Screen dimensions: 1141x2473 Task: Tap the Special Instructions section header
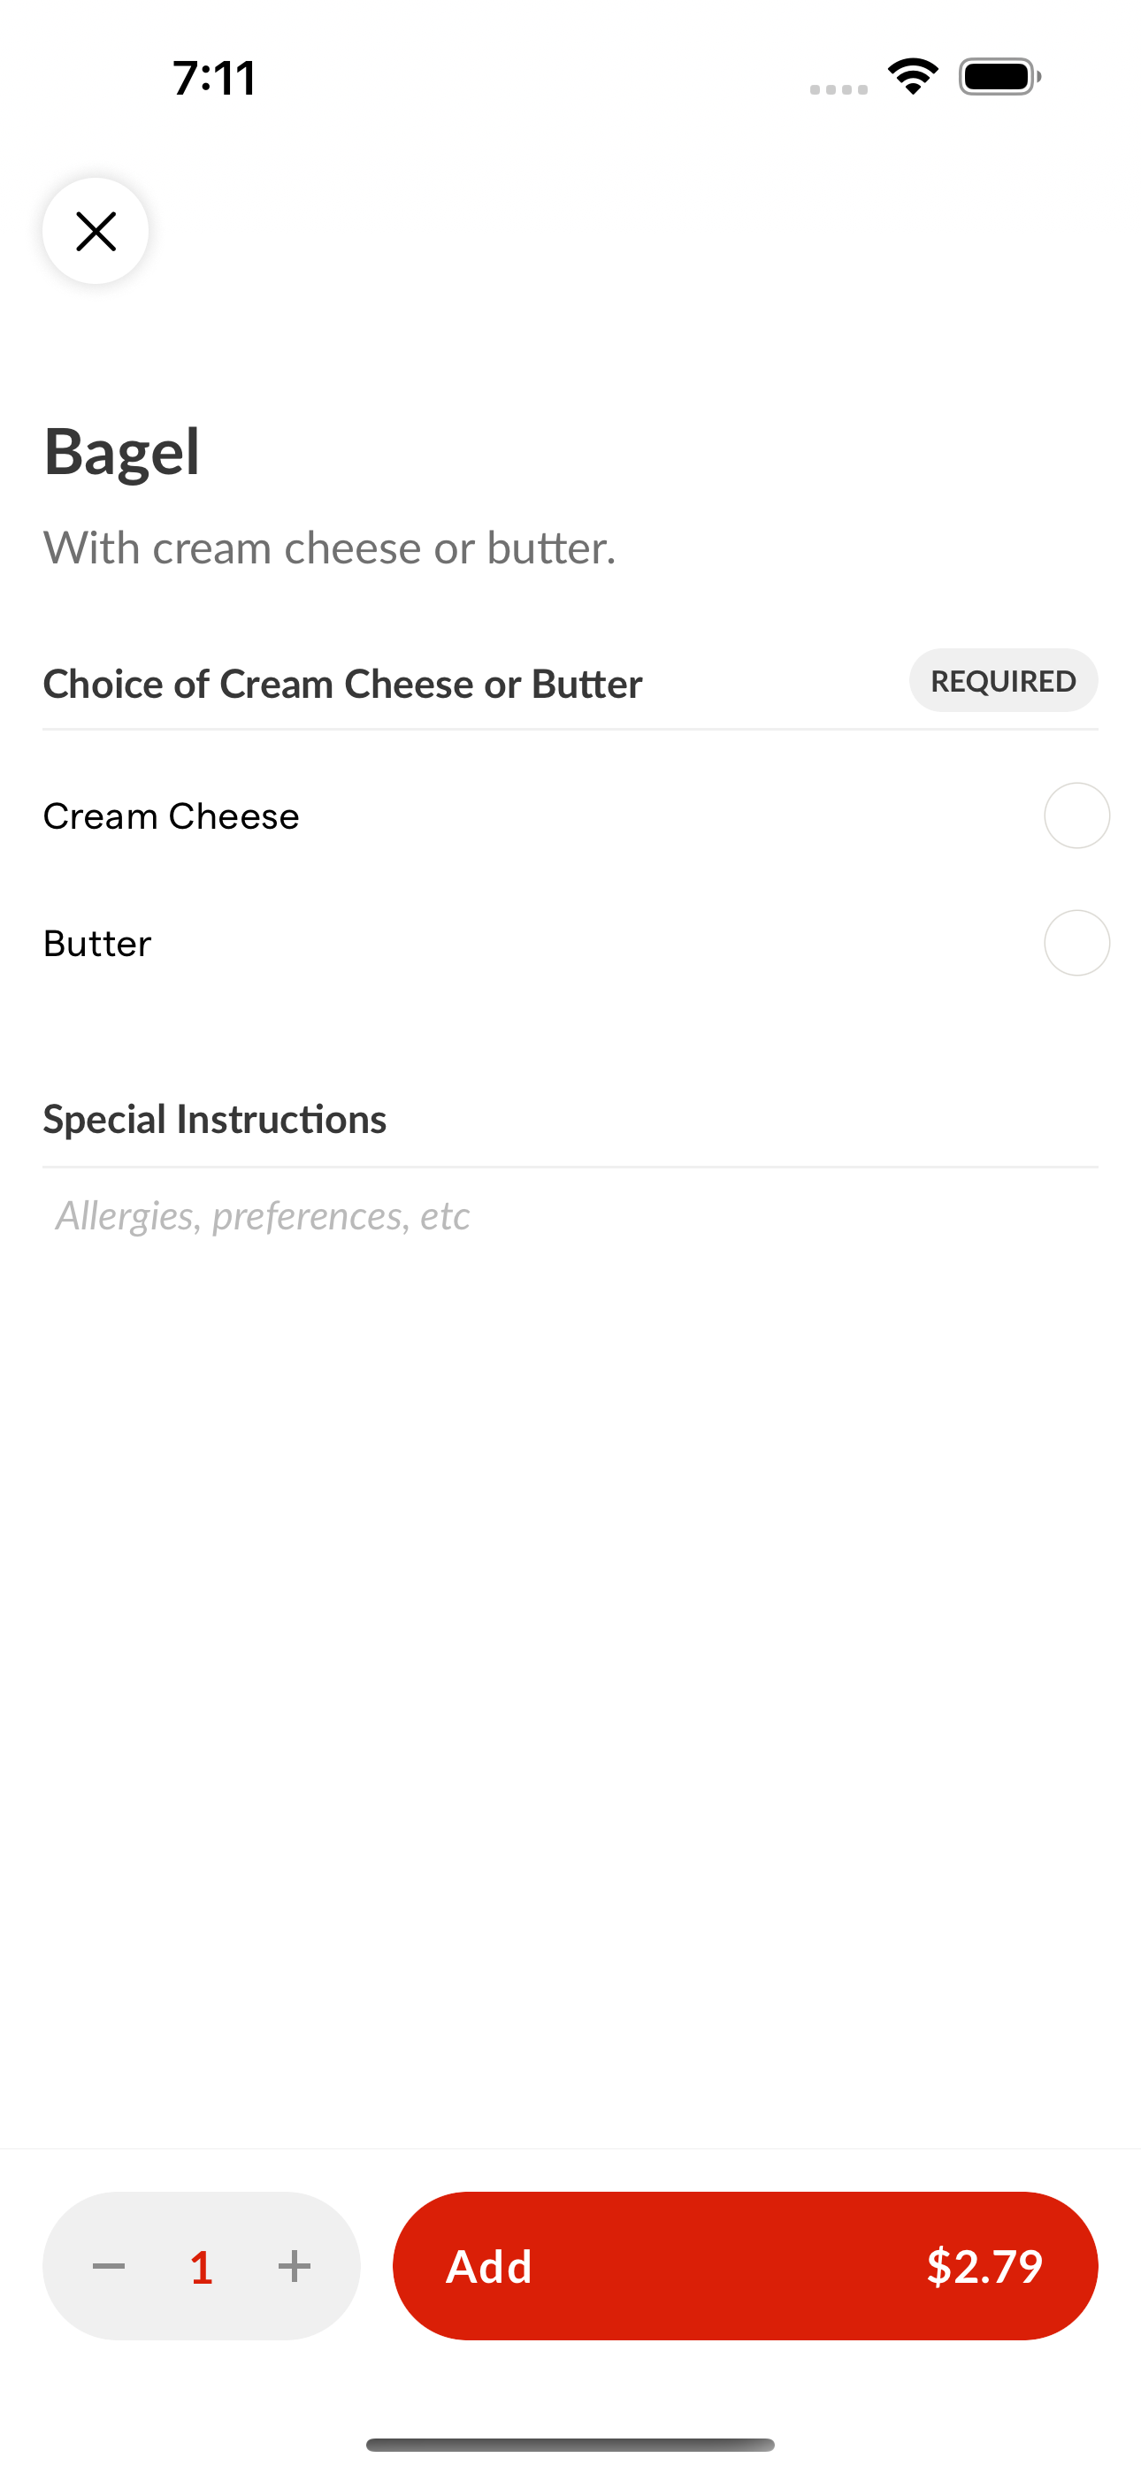point(215,1120)
